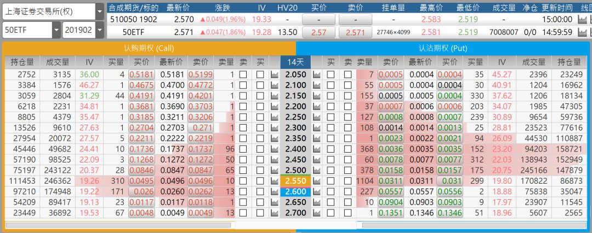
Task: Click the put-side horizontal scrollbar
Action: (x=473, y=225)
